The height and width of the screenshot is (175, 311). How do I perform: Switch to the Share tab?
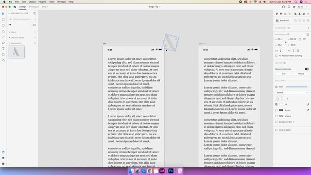tap(45, 7)
